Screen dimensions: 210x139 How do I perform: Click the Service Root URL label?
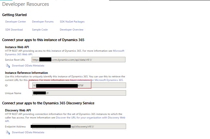(15, 60)
